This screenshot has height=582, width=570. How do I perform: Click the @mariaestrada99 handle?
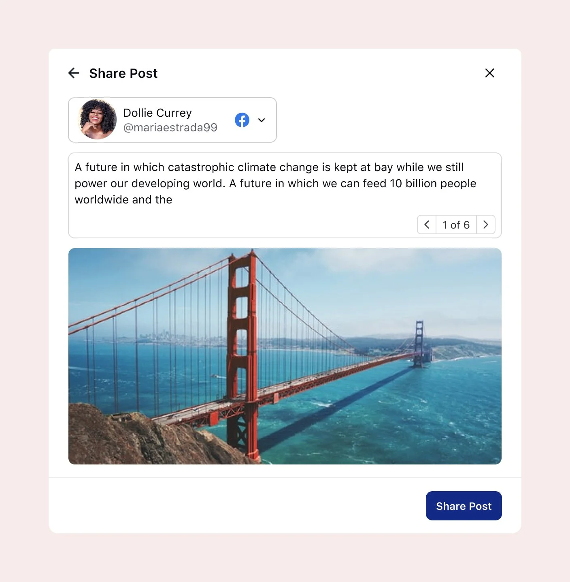click(x=170, y=127)
